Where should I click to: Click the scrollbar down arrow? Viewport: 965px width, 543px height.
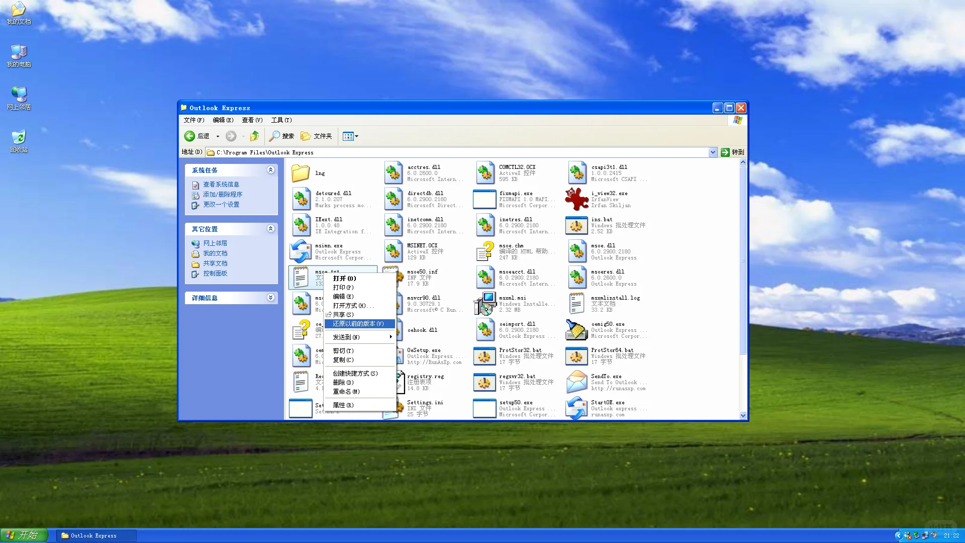(x=743, y=415)
